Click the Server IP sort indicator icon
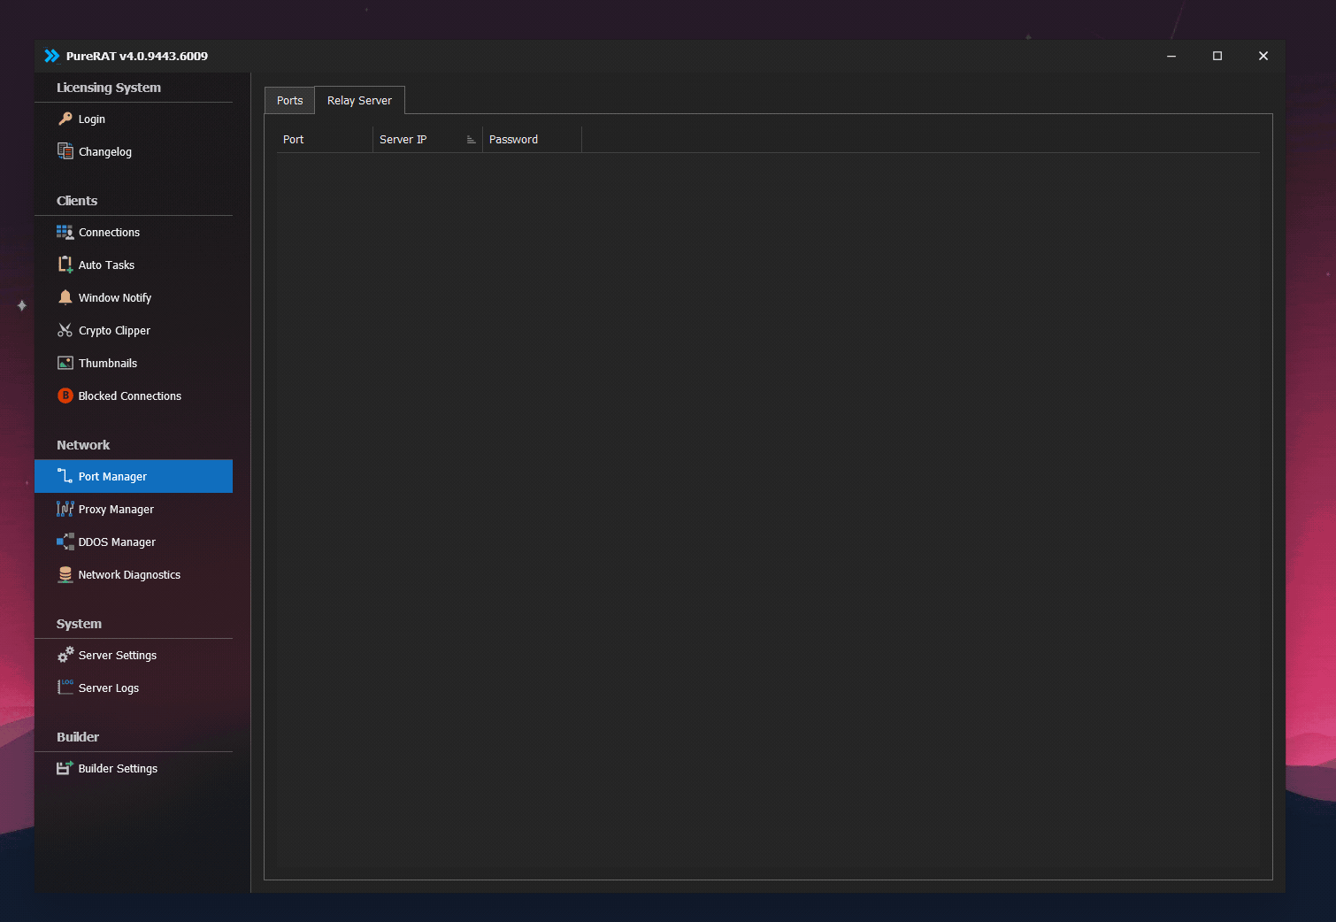Screen dimensions: 1336x922 point(471,140)
